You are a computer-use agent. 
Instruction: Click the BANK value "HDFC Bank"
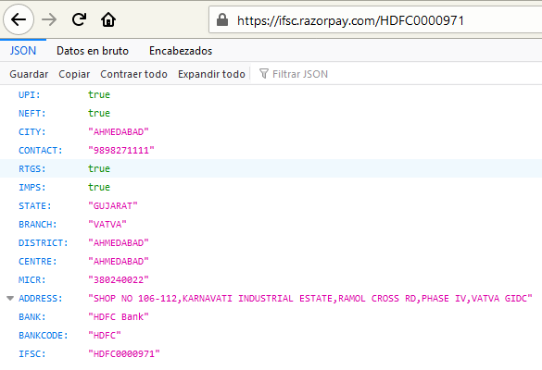(x=119, y=317)
